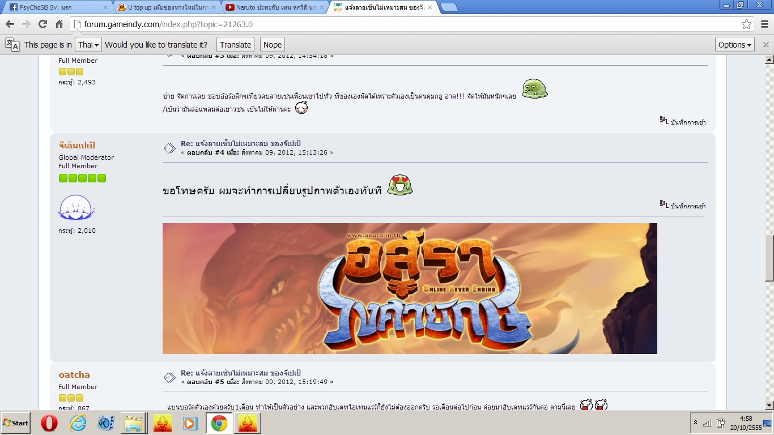Select the active GameIndy forum tab
The height and width of the screenshot is (435, 774).
coord(381,7)
